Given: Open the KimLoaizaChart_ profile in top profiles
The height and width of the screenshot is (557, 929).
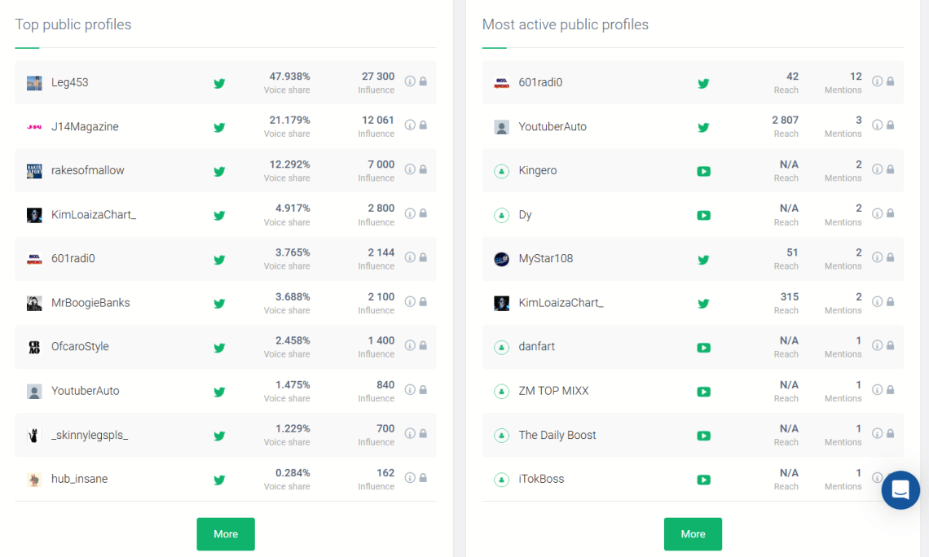Looking at the screenshot, I should coord(94,215).
